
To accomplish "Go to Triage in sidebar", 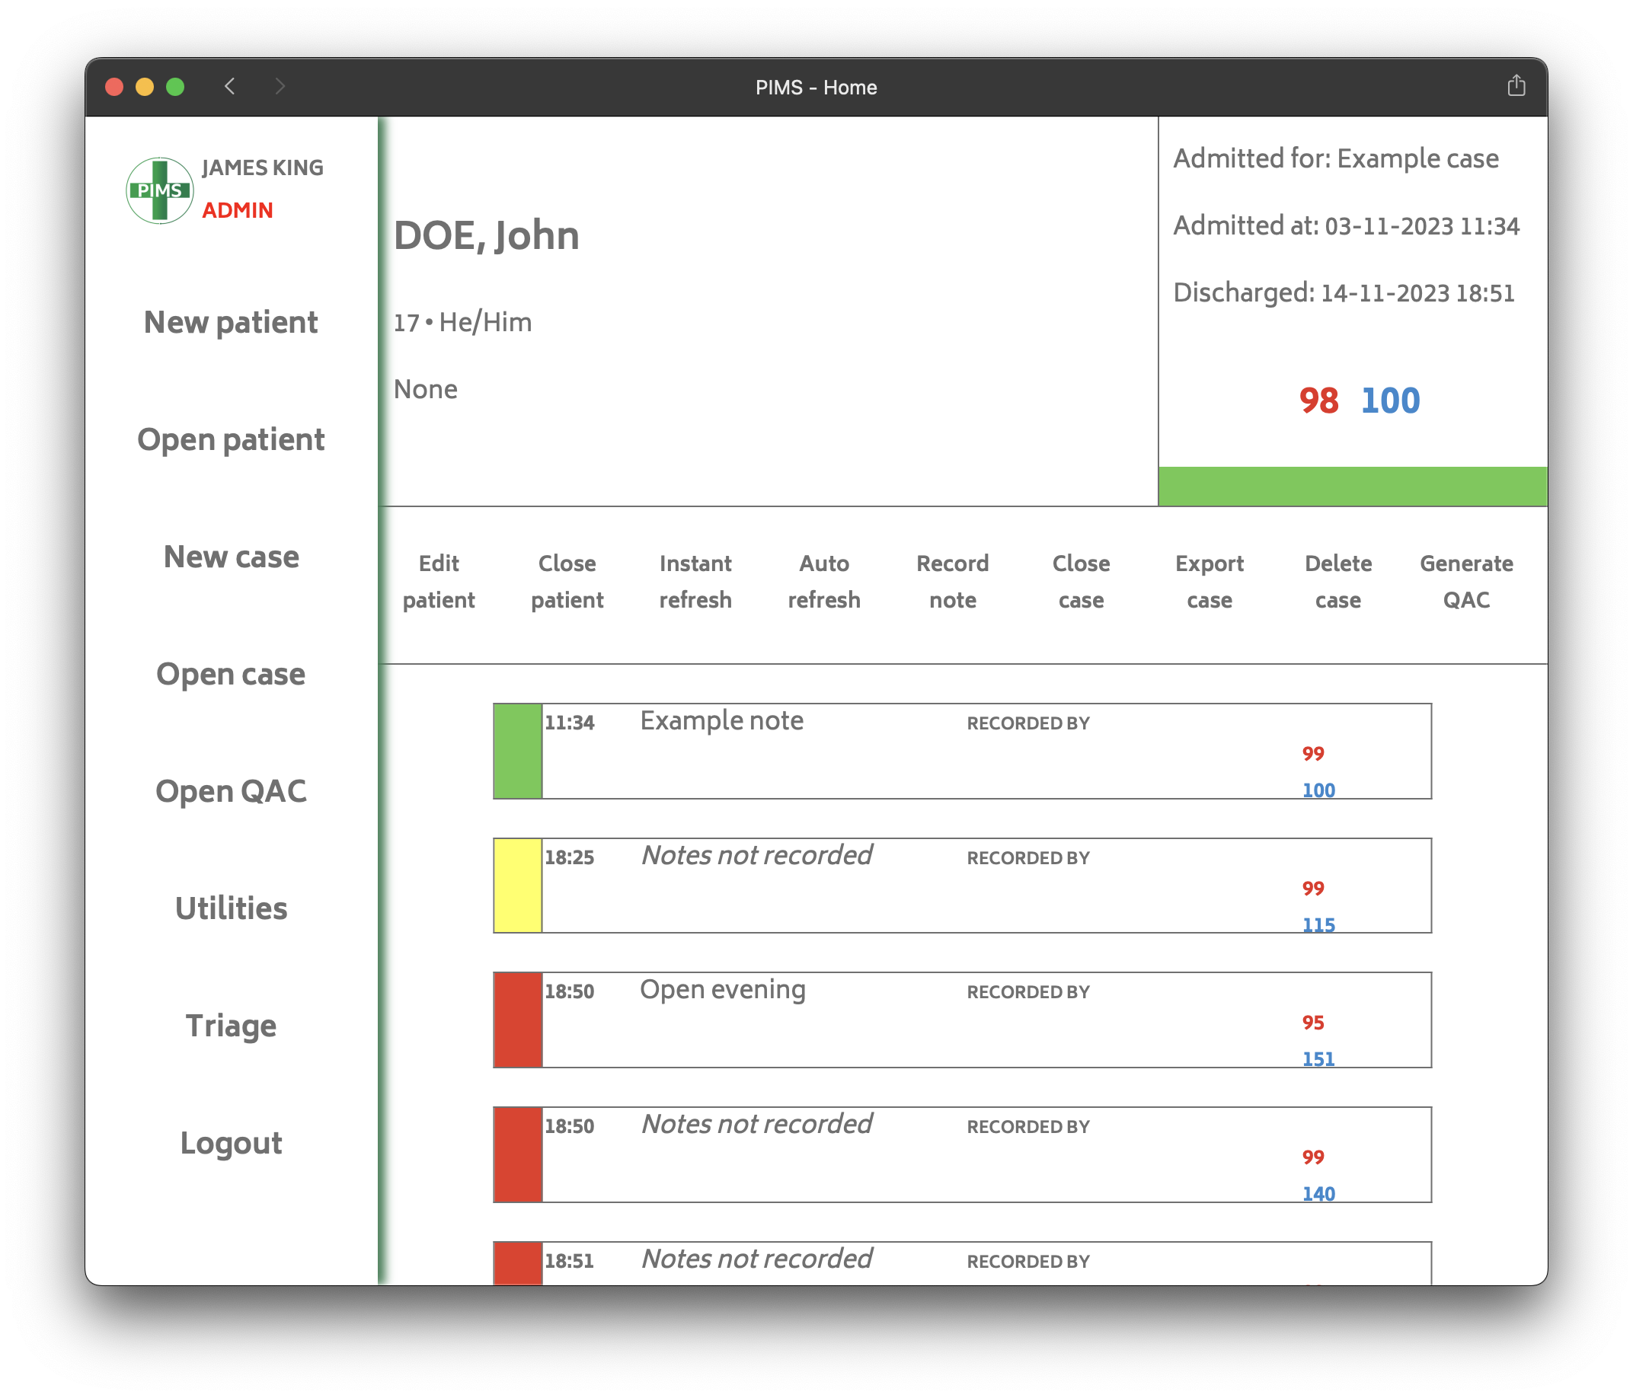I will click(231, 1026).
